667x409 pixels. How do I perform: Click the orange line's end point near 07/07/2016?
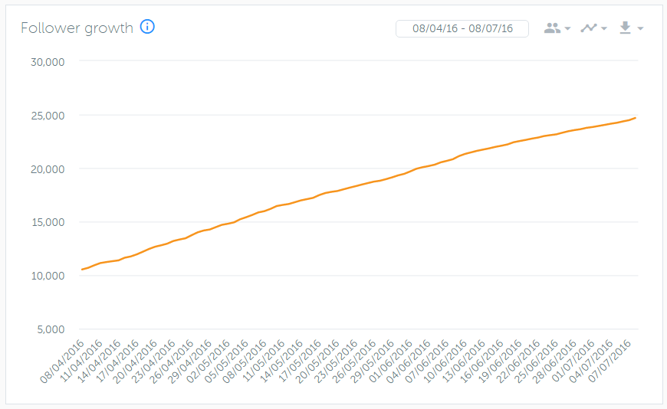tap(635, 118)
